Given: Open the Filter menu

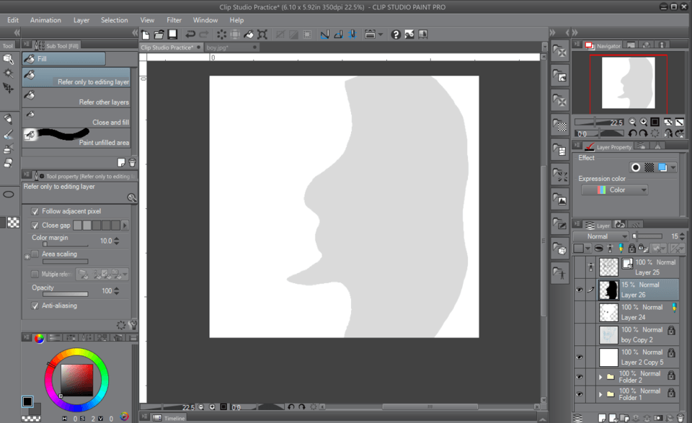Looking at the screenshot, I should (174, 20).
